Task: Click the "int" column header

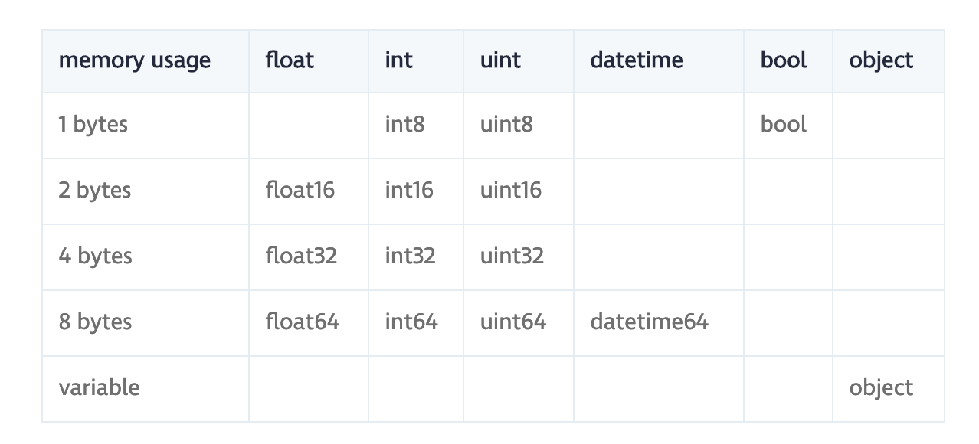Action: click(x=398, y=60)
